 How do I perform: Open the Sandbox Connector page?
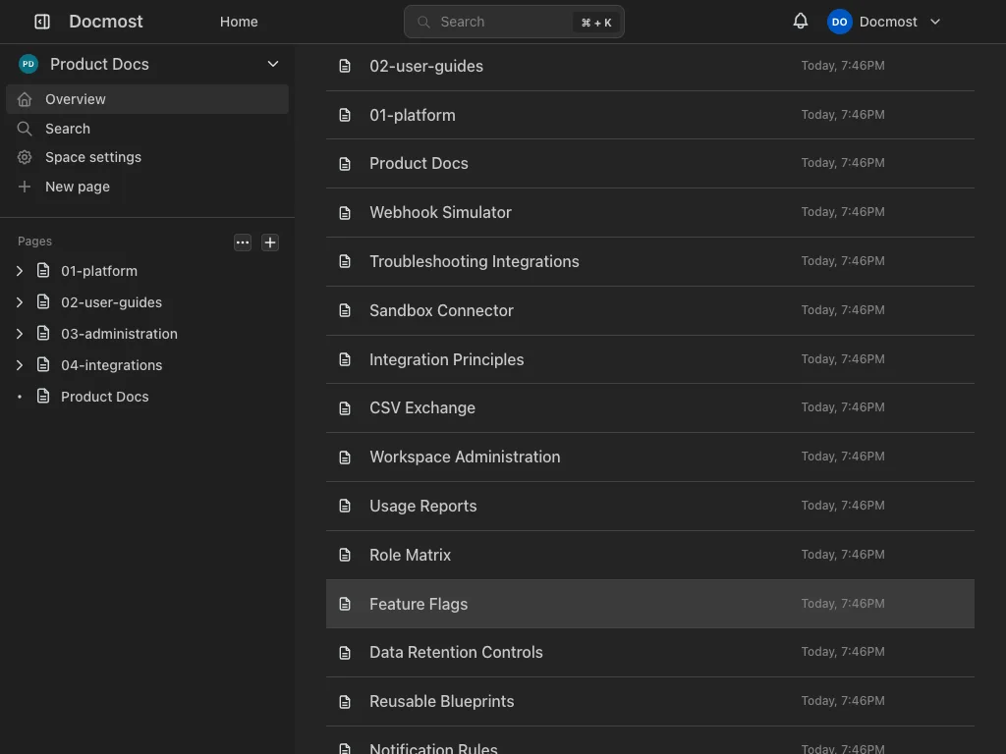tap(650, 310)
